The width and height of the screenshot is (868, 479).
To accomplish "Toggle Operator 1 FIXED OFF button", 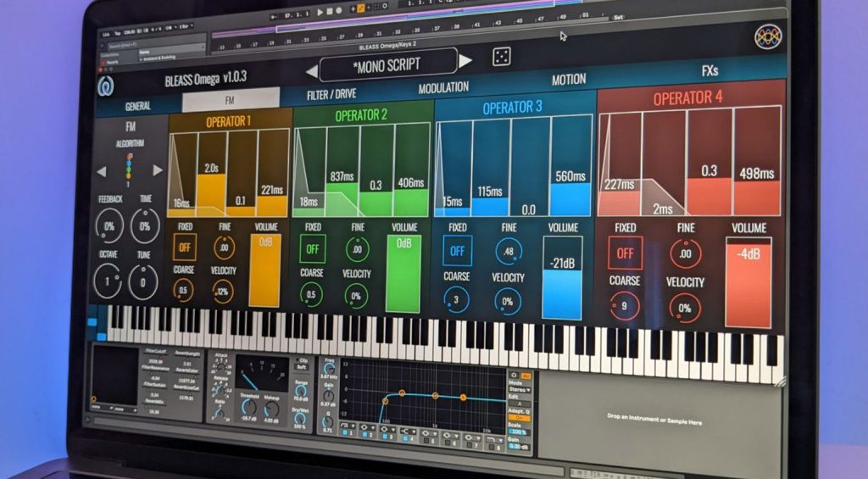I will tap(185, 247).
